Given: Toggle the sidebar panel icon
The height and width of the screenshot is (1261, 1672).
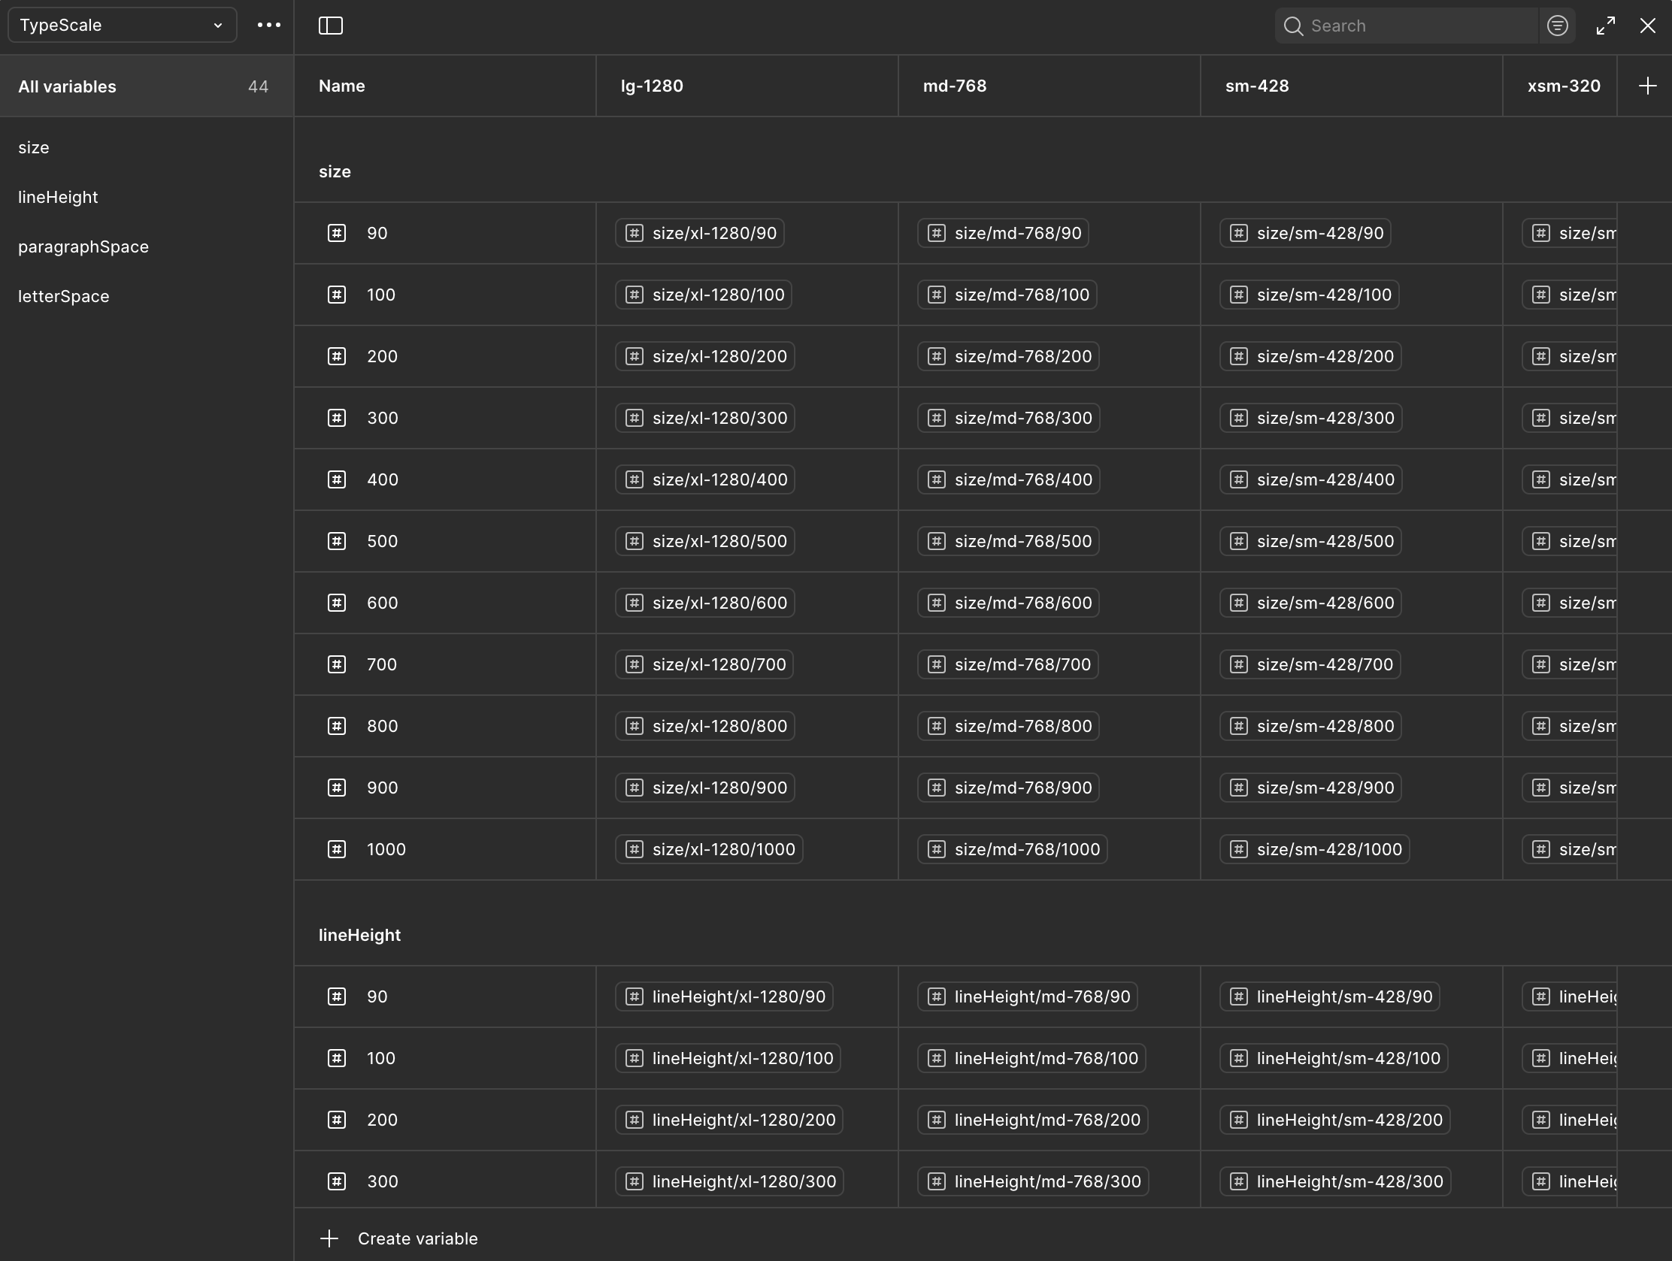Looking at the screenshot, I should 330,26.
